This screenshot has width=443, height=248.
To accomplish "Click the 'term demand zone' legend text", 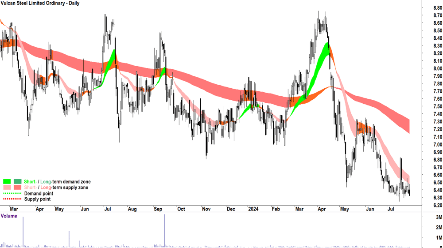I will [71, 182].
